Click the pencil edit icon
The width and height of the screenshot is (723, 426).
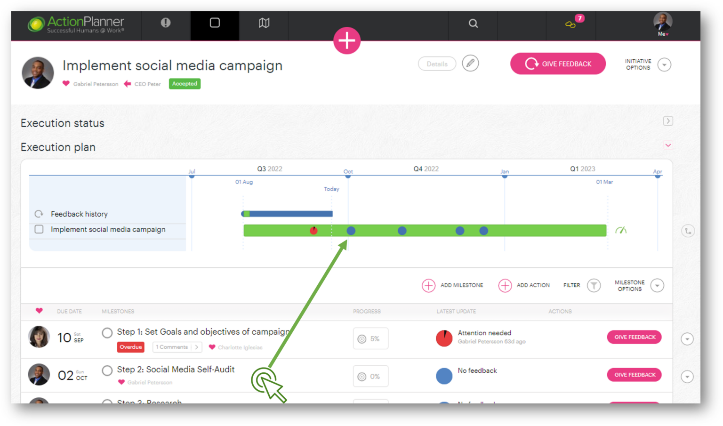pyautogui.click(x=470, y=63)
